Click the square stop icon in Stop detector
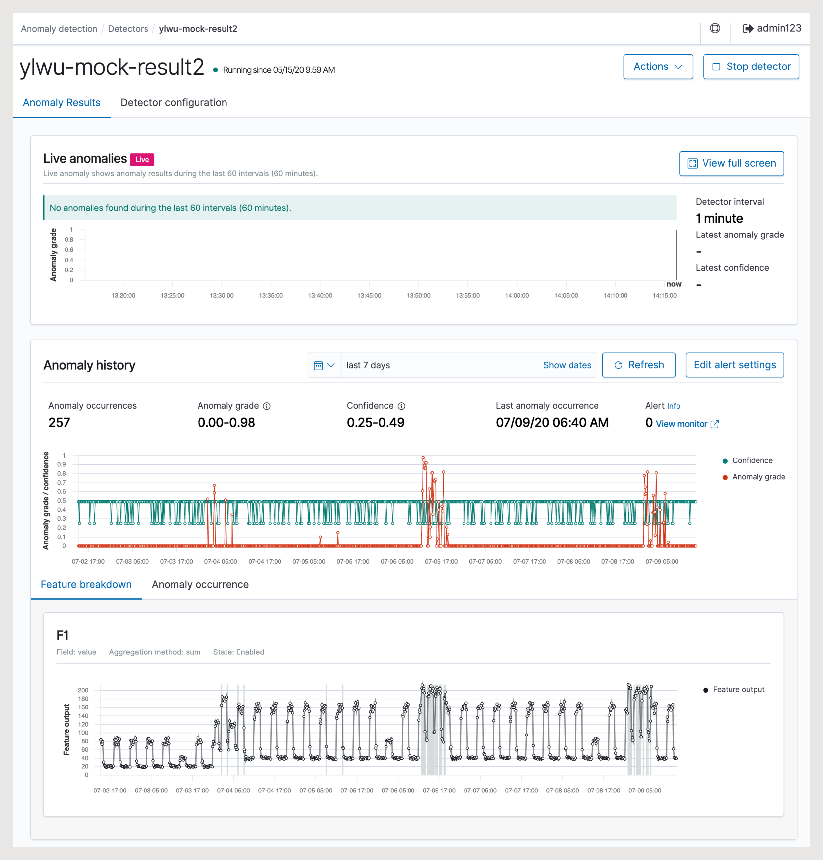The width and height of the screenshot is (823, 860). tap(716, 67)
